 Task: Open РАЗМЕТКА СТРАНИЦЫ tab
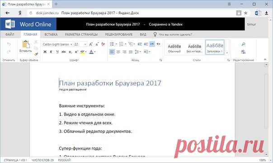pyautogui.click(x=81, y=35)
